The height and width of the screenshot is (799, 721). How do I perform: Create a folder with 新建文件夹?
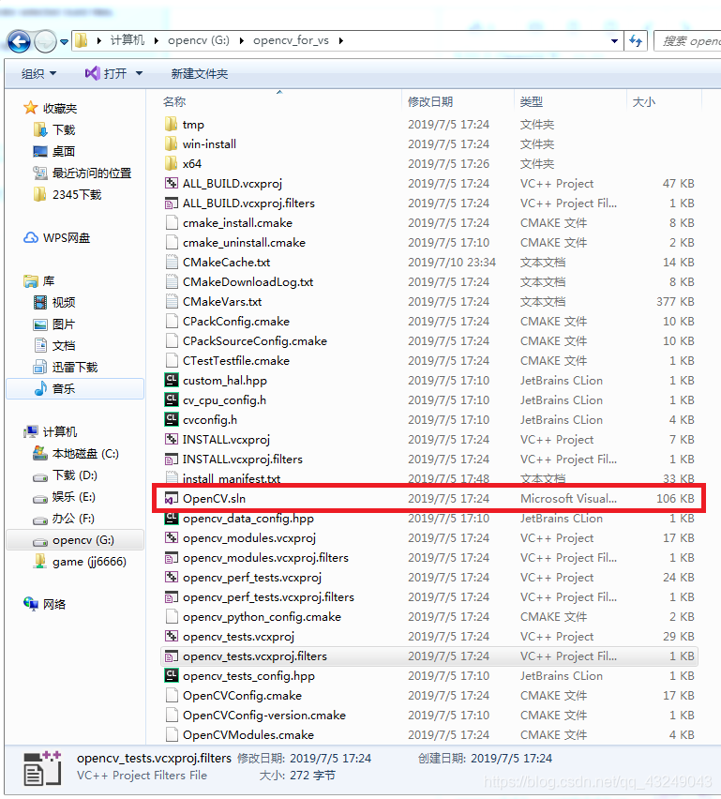(199, 74)
